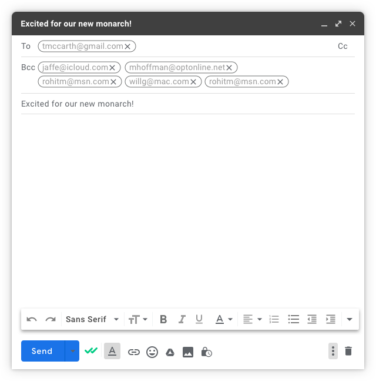Open the emoji picker icon
376x381 pixels.
(152, 352)
